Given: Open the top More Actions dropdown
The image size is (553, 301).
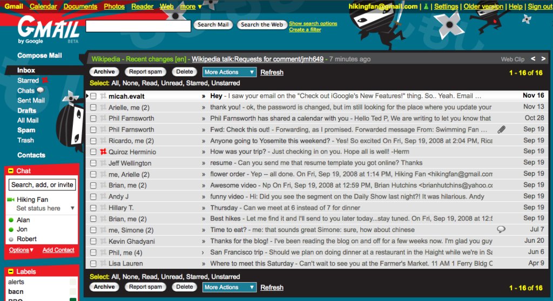Looking at the screenshot, I should [229, 72].
